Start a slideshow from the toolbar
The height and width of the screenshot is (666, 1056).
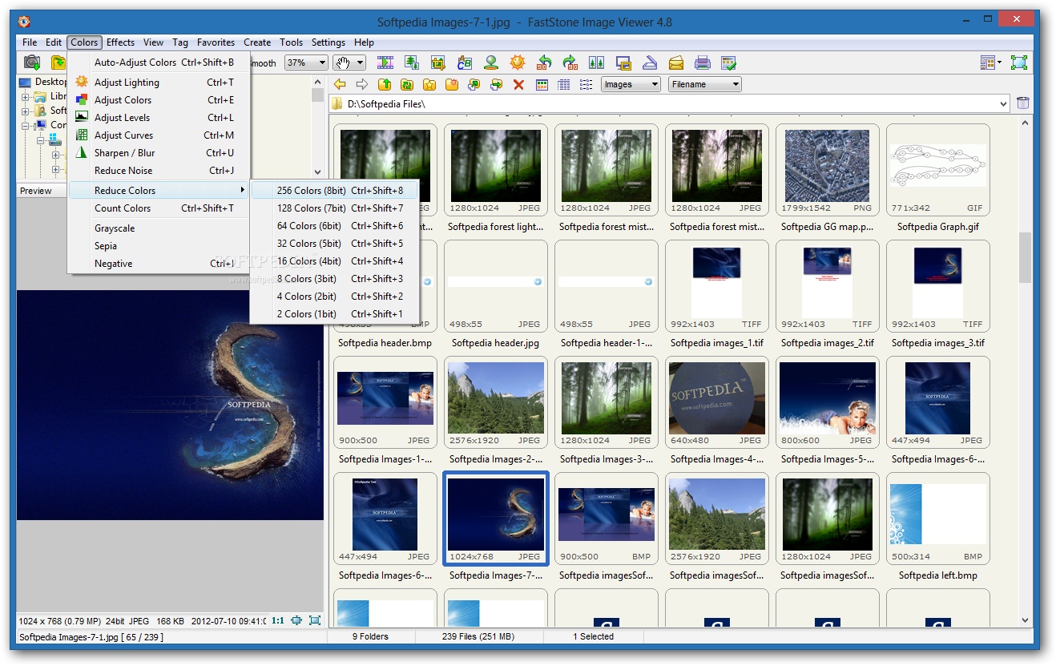385,62
